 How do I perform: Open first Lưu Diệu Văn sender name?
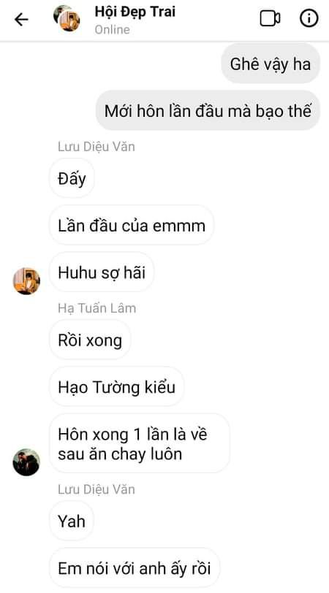tap(97, 146)
